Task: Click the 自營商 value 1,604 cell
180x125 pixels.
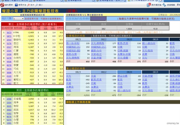Action: (x=129, y=29)
